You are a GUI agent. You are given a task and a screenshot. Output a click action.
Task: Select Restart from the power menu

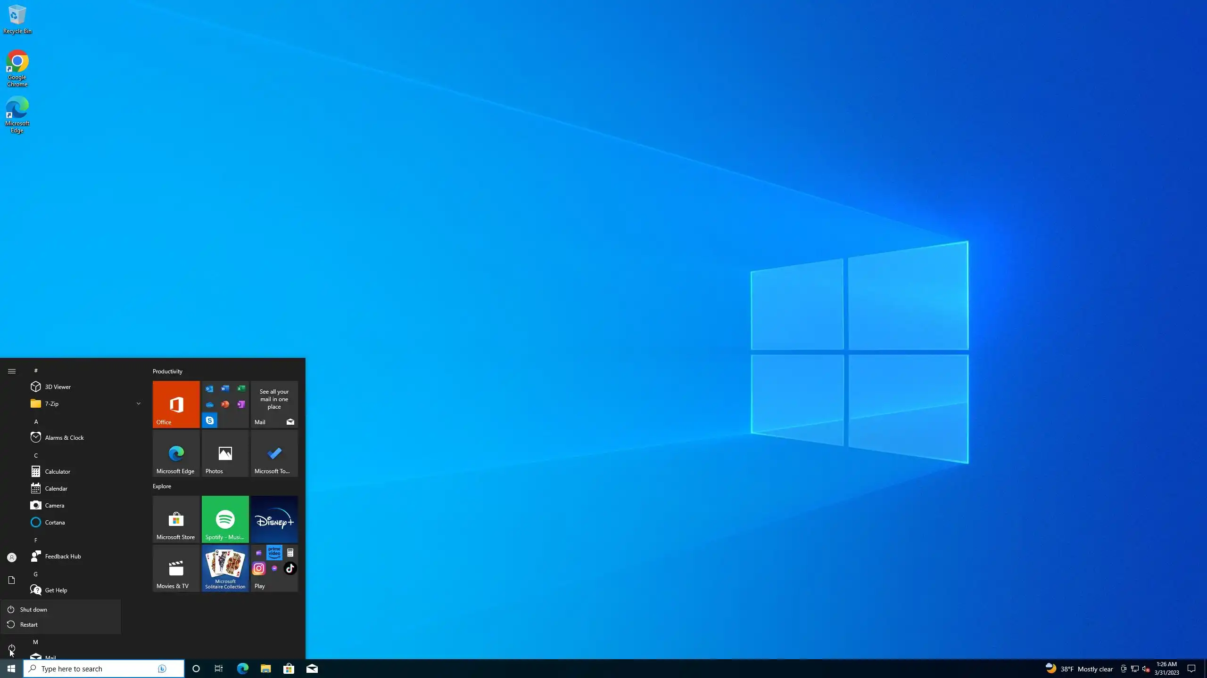(x=29, y=624)
